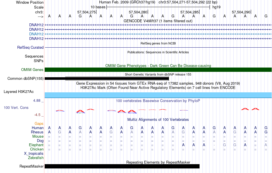Select the Chicken alignment row label
The image size is (272, 173).
pos(37,149)
